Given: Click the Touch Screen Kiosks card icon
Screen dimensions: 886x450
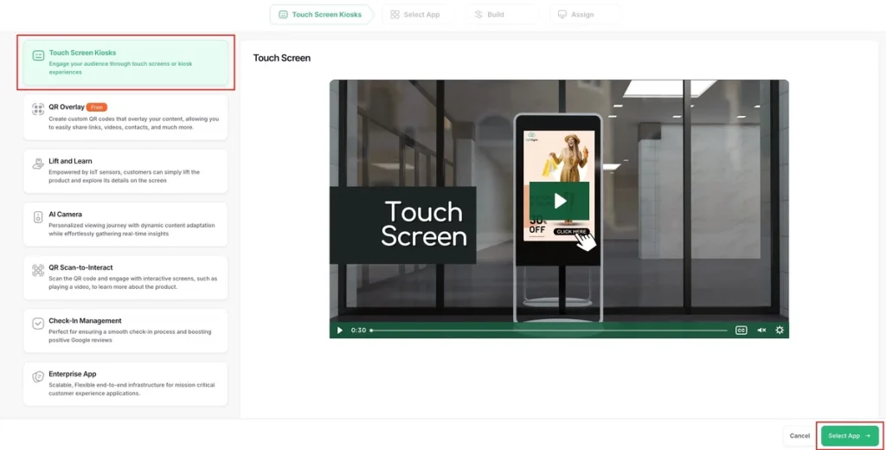Looking at the screenshot, I should (38, 56).
